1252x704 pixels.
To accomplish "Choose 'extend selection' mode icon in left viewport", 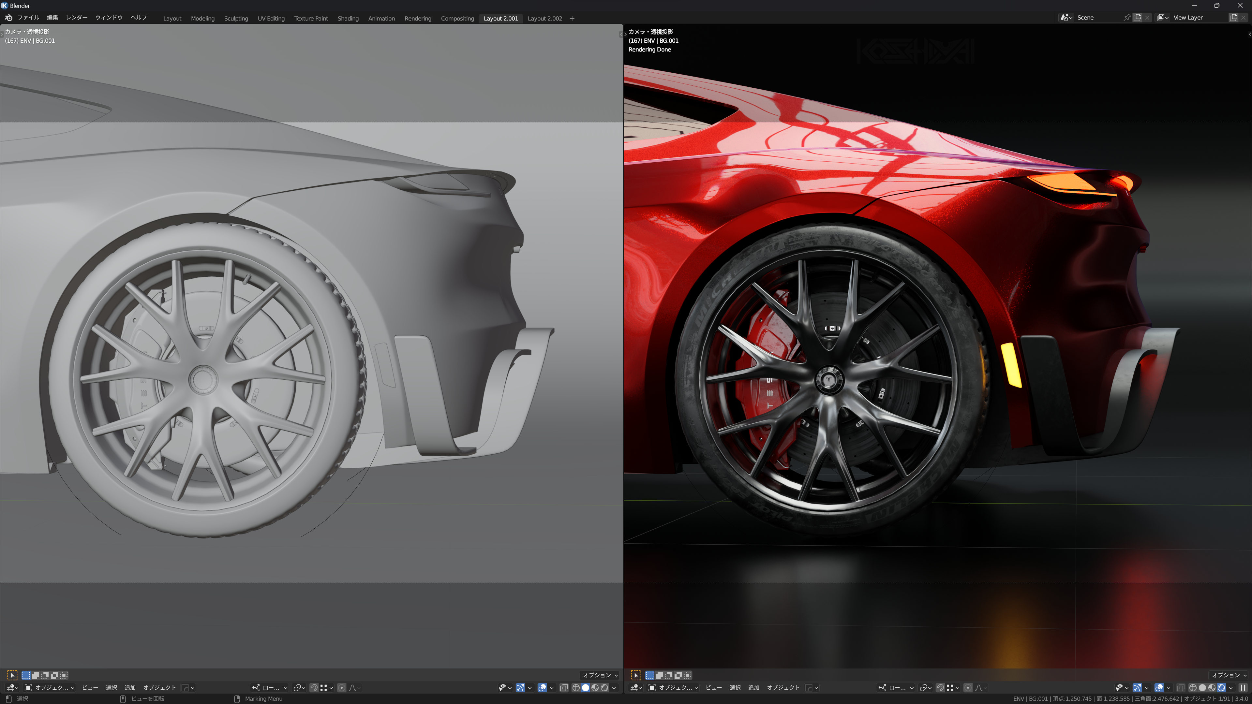I will [36, 675].
